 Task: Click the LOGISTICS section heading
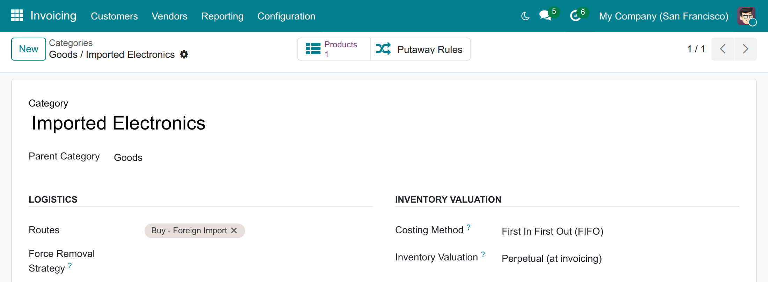tap(53, 199)
